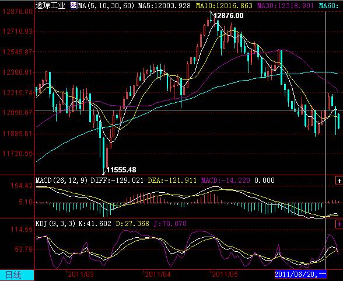The height and width of the screenshot is (281, 343).
Task: Click the MA indicator chart icon
Action: coord(73,5)
